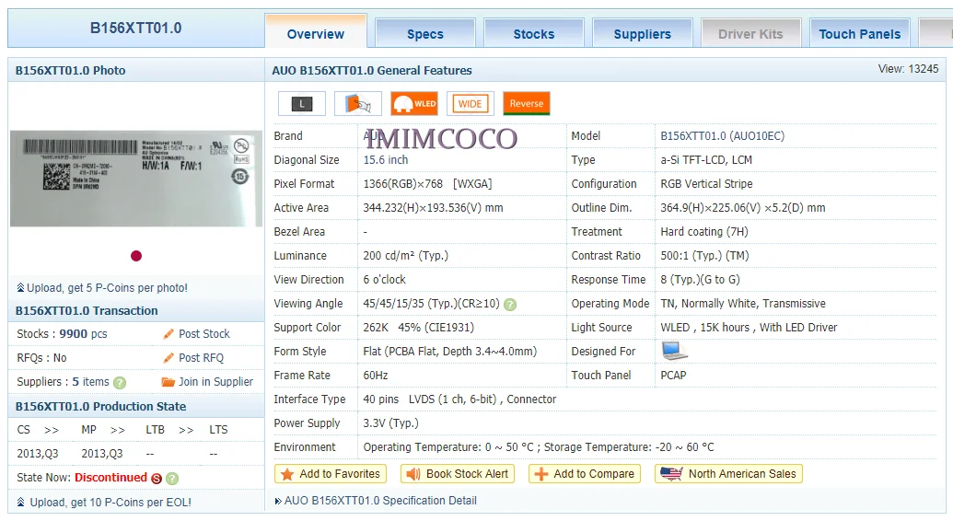Click the orange Reverse icon
Viewport: 953px width, 521px height.
point(527,103)
